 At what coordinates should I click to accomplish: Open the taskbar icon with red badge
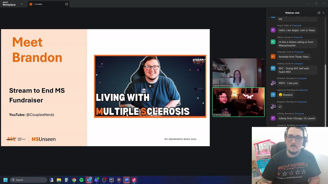(x=104, y=180)
